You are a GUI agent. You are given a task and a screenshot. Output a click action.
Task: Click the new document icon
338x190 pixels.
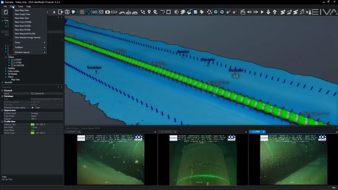click(6, 12)
